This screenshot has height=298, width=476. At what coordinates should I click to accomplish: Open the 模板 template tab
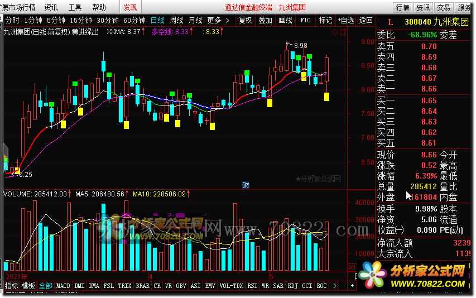[x=28, y=286]
